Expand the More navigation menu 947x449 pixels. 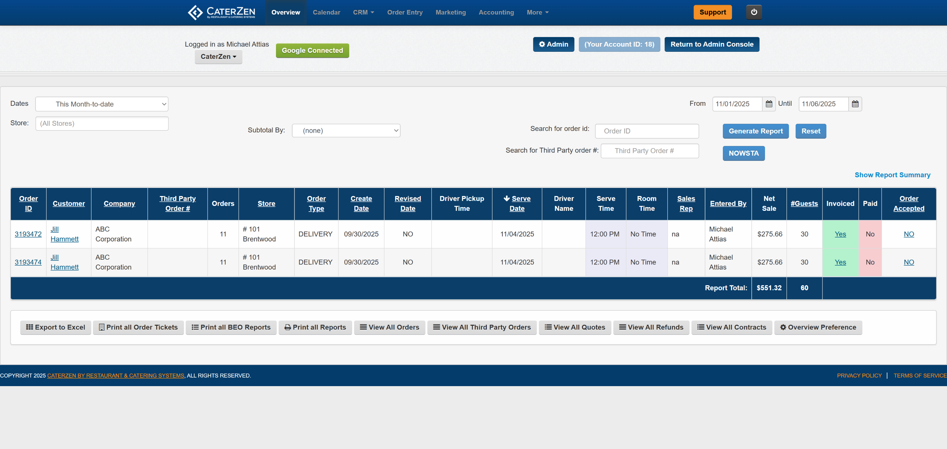coord(537,12)
